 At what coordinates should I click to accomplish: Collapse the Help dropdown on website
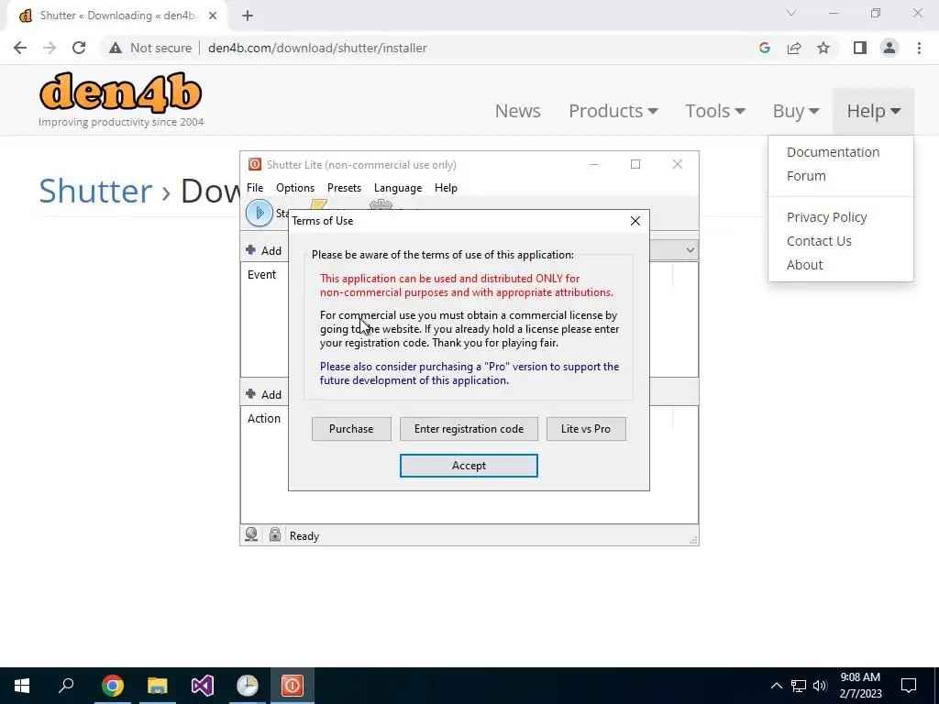[x=873, y=111]
